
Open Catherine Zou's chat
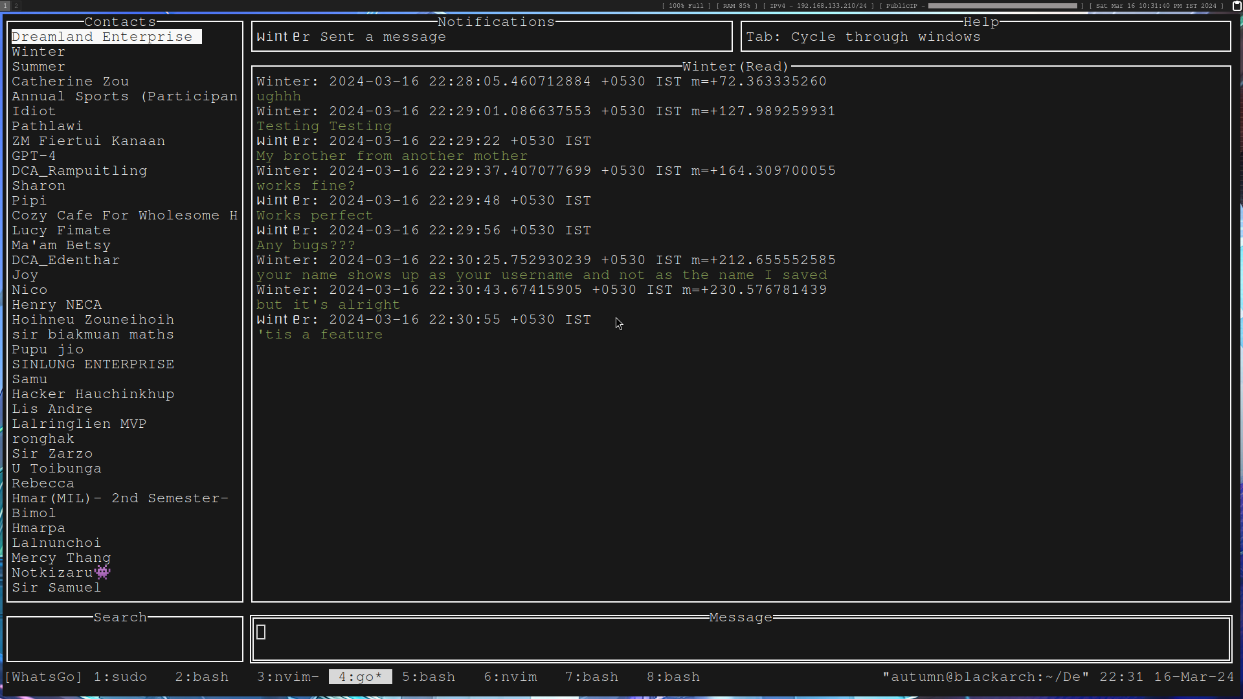click(71, 82)
